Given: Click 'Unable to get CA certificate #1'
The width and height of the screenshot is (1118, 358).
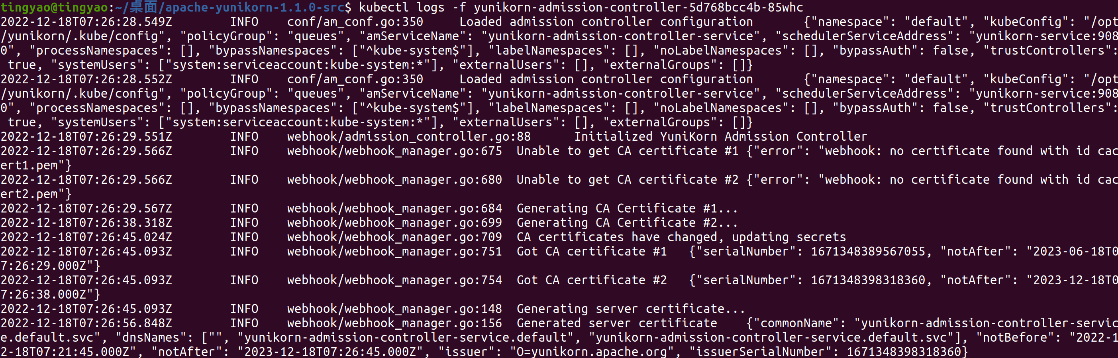Looking at the screenshot, I should coord(628,151).
